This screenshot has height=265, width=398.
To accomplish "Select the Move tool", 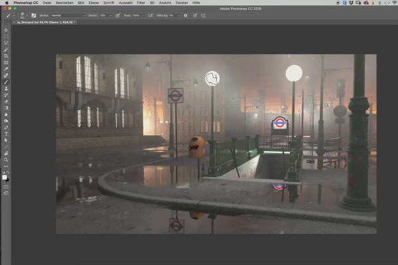I will pyautogui.click(x=6, y=30).
